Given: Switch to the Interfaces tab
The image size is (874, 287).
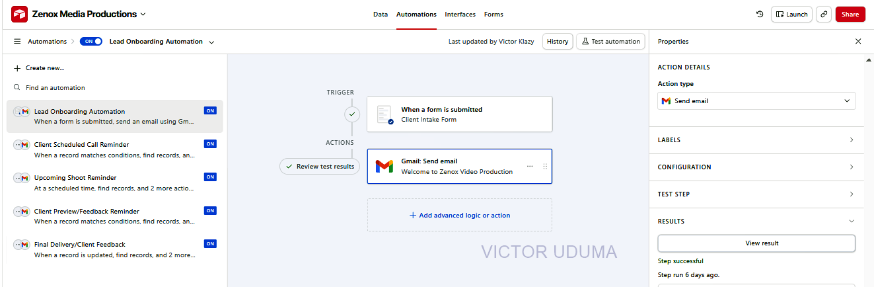Looking at the screenshot, I should point(460,14).
